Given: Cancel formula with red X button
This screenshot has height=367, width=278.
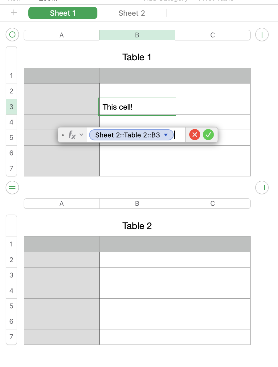Looking at the screenshot, I should [195, 135].
